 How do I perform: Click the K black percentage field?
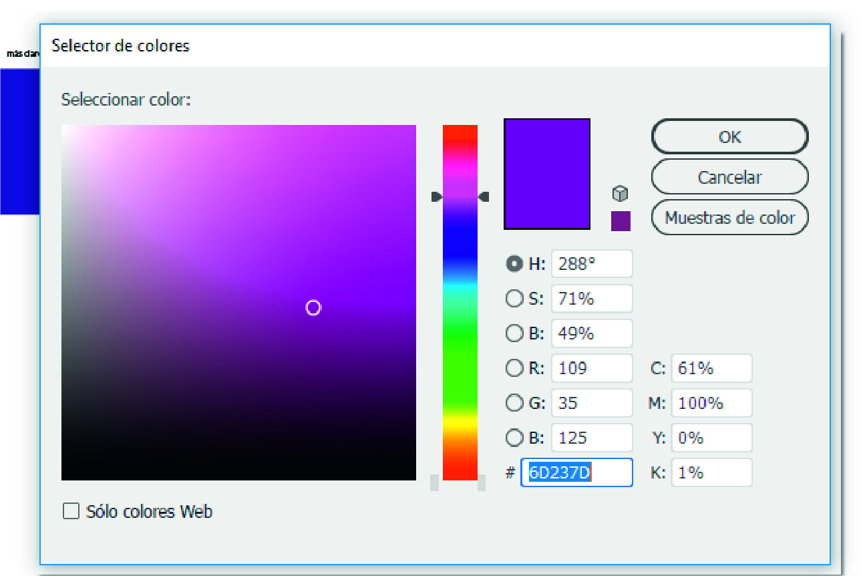coord(711,472)
